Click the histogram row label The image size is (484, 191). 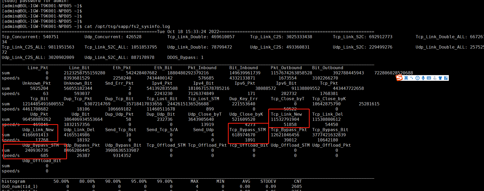13,181
